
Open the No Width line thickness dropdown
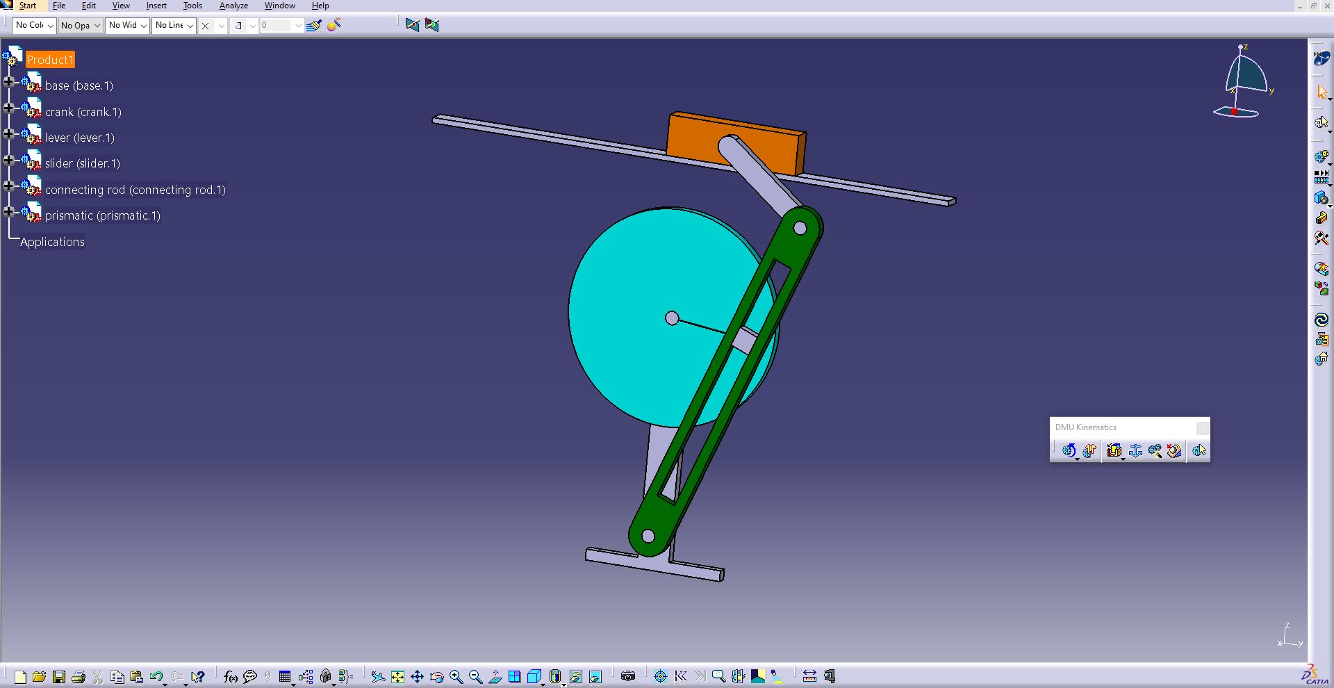point(127,25)
